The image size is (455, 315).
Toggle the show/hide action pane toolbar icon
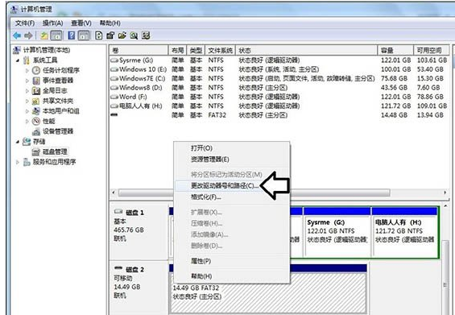[x=84, y=35]
